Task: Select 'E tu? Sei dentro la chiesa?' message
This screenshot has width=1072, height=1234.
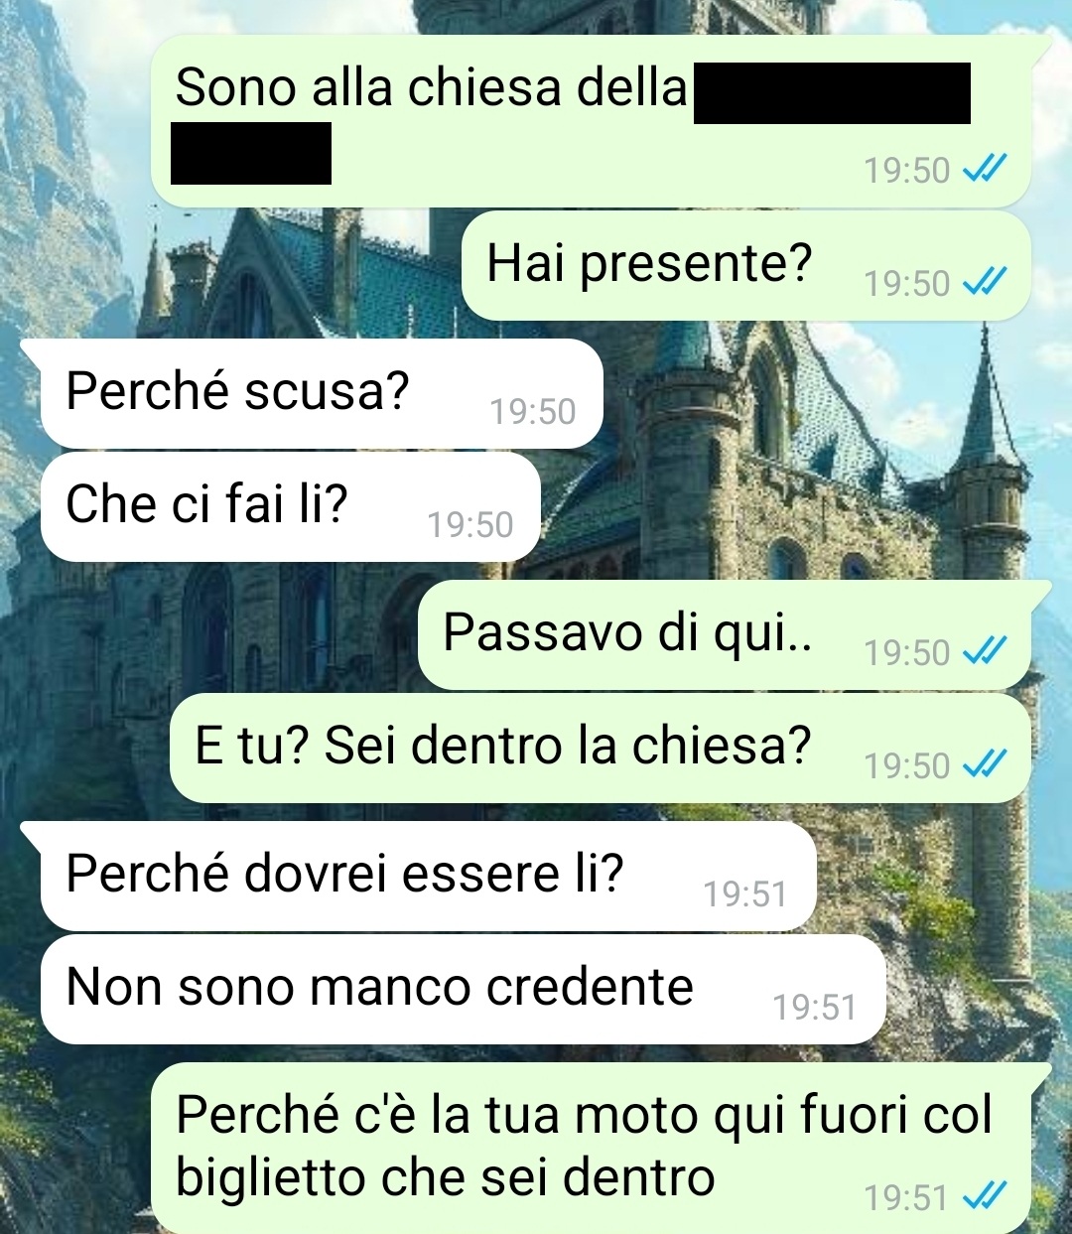Action: coord(601,748)
